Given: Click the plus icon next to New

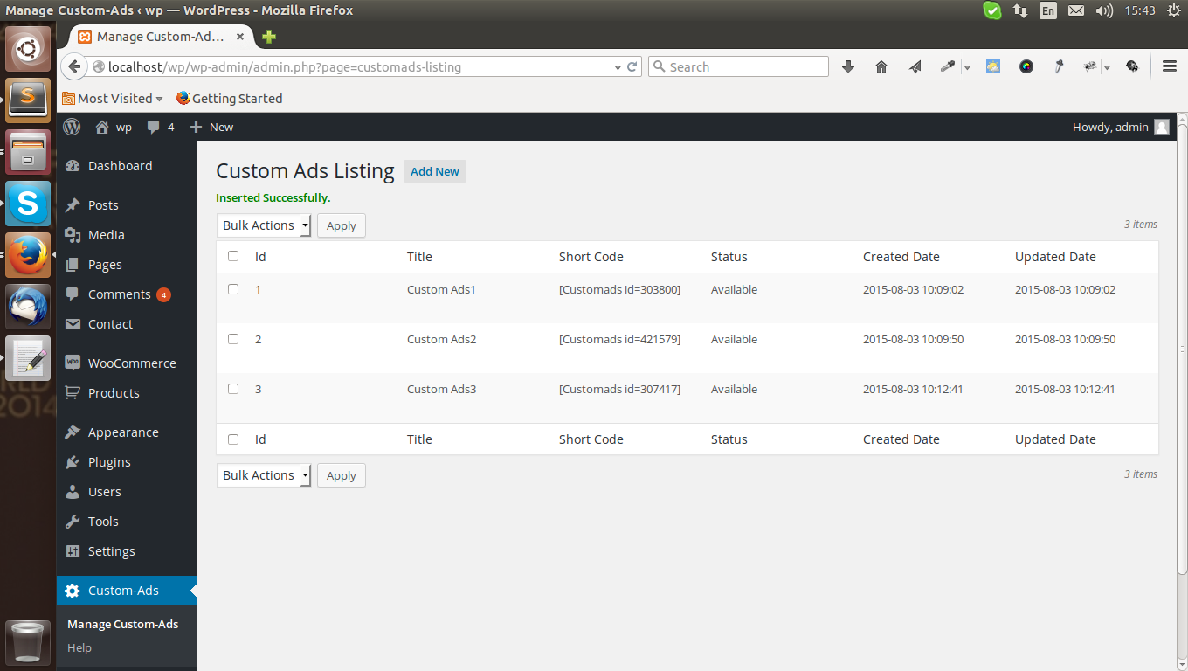Looking at the screenshot, I should point(196,127).
